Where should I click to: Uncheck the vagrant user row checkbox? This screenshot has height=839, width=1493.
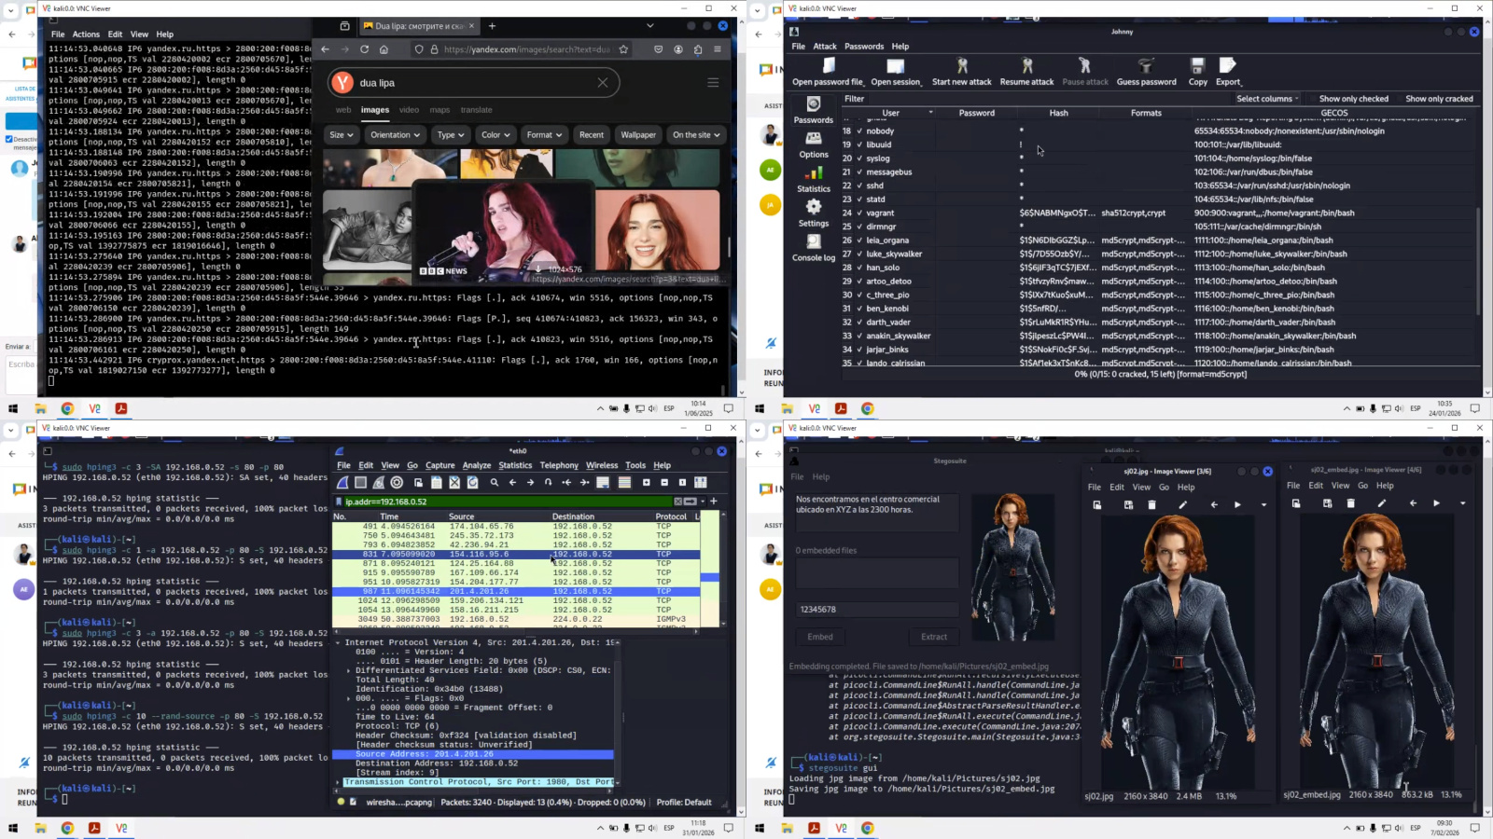[859, 213]
